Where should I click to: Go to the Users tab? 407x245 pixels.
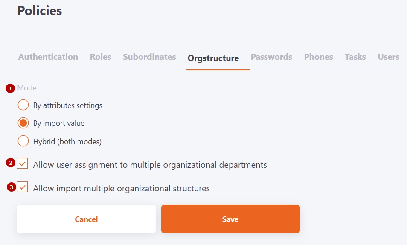(388, 57)
